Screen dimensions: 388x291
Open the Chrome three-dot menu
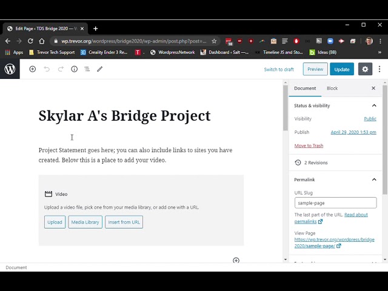pos(380,41)
